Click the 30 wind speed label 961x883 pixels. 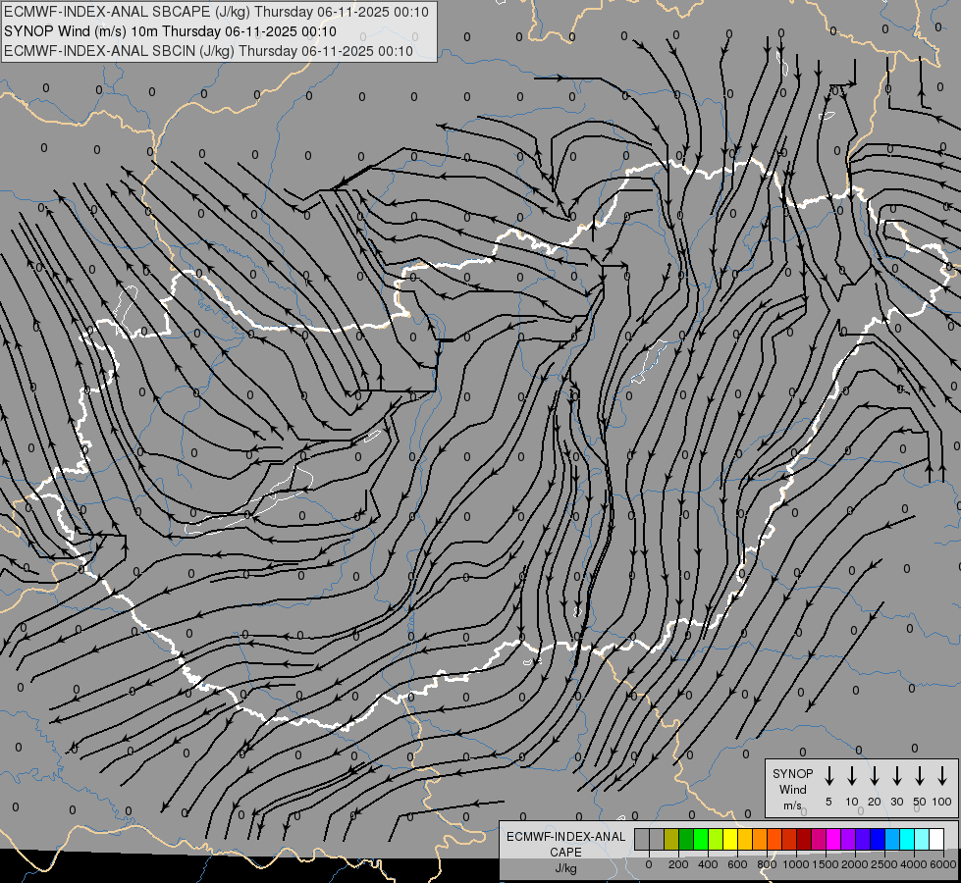[896, 802]
